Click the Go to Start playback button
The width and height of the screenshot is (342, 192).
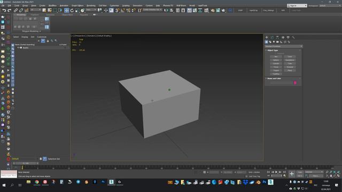click(x=269, y=172)
